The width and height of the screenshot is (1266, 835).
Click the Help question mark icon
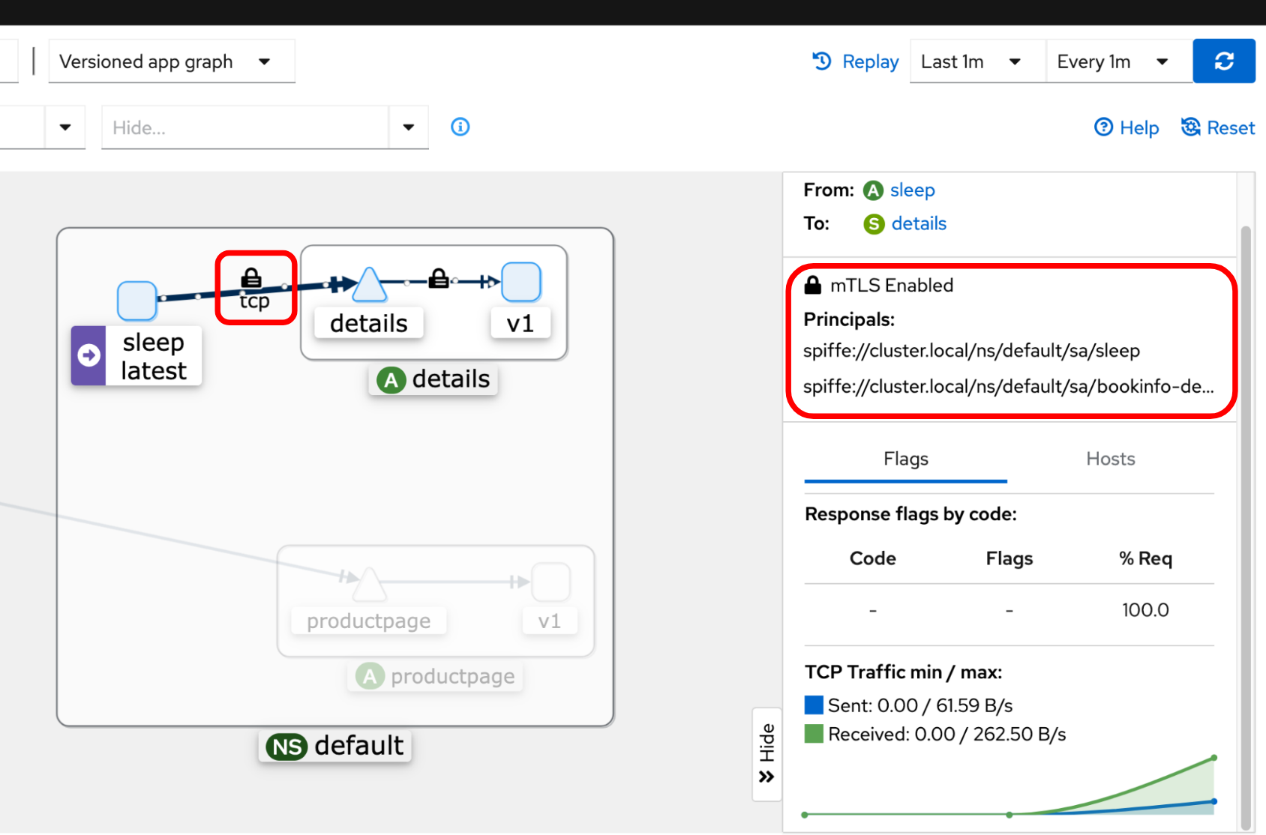point(1104,127)
